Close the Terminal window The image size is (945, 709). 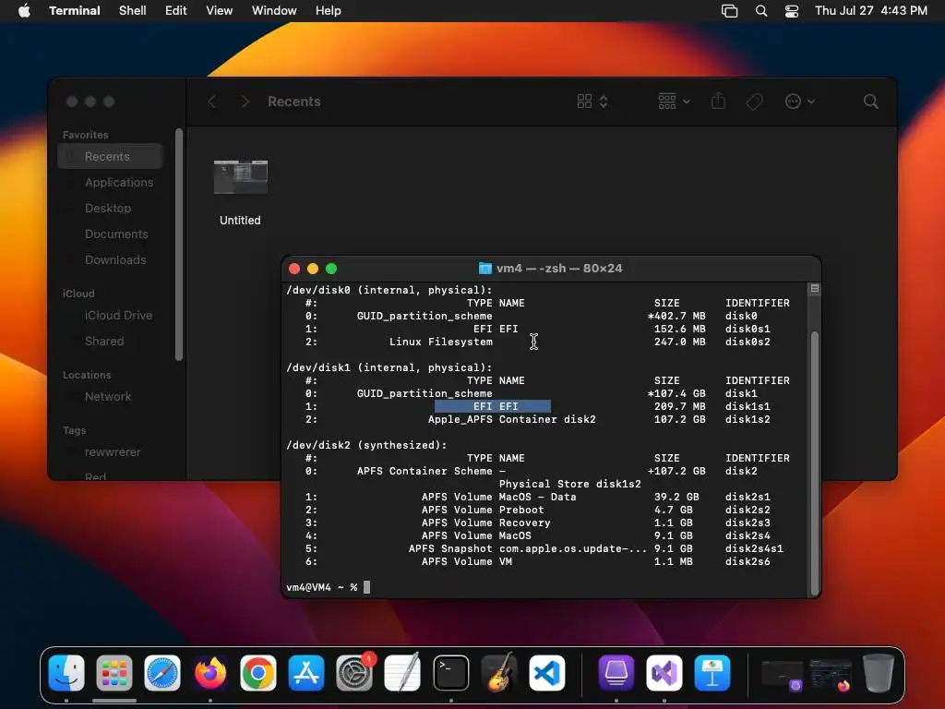[294, 269]
